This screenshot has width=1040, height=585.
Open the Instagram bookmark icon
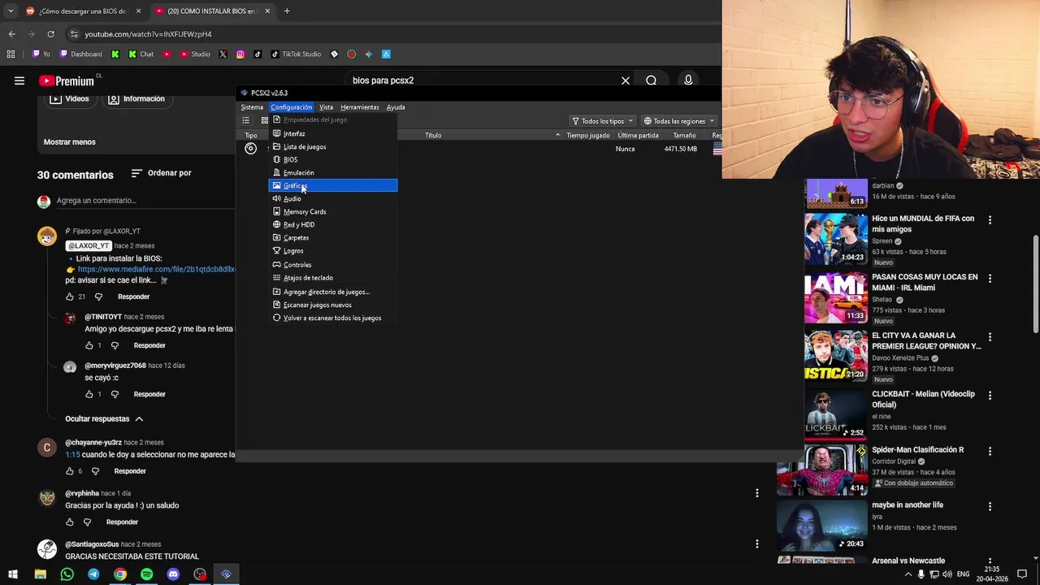(x=240, y=54)
